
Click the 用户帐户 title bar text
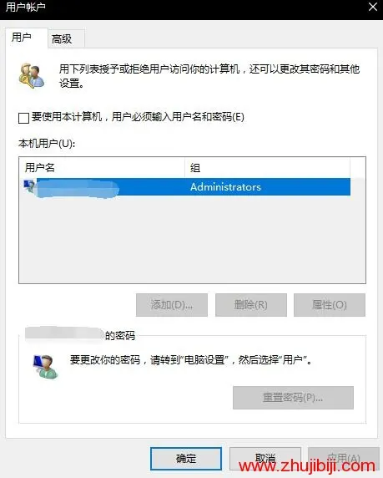coord(26,7)
